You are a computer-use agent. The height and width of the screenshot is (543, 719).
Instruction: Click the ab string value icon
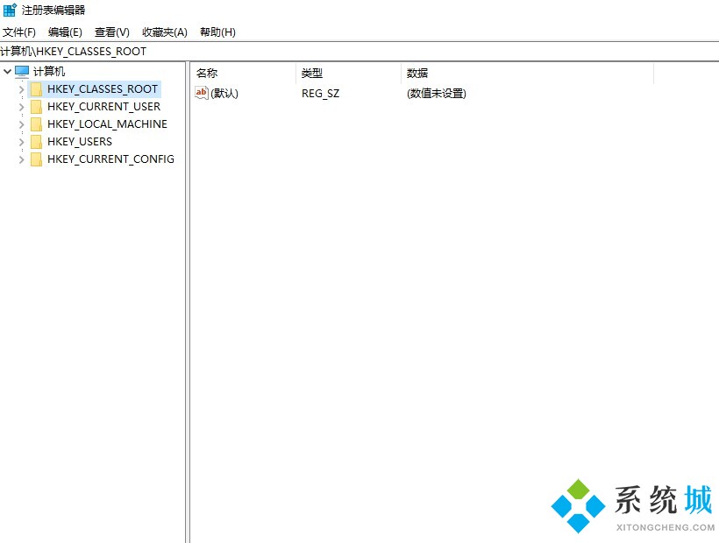(x=202, y=93)
